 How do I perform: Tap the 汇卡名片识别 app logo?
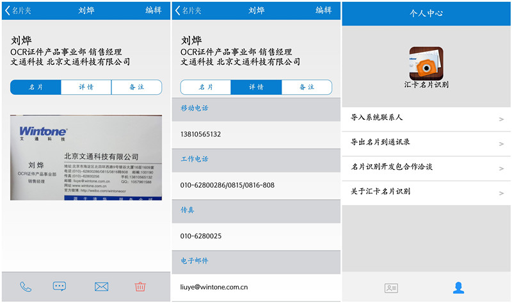point(426,63)
